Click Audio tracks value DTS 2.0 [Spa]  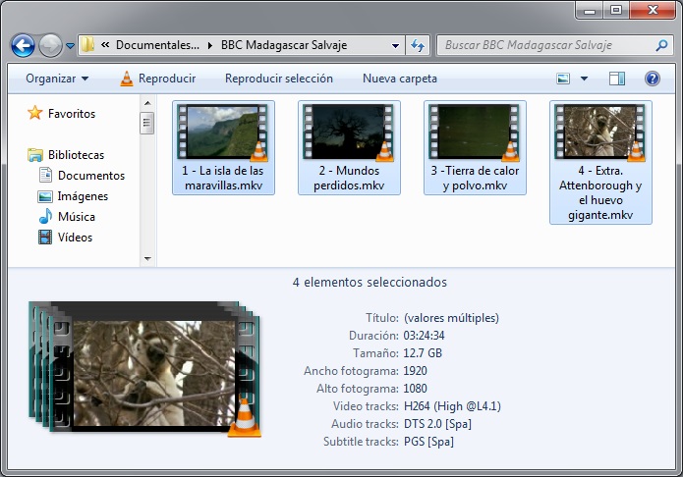(x=437, y=424)
